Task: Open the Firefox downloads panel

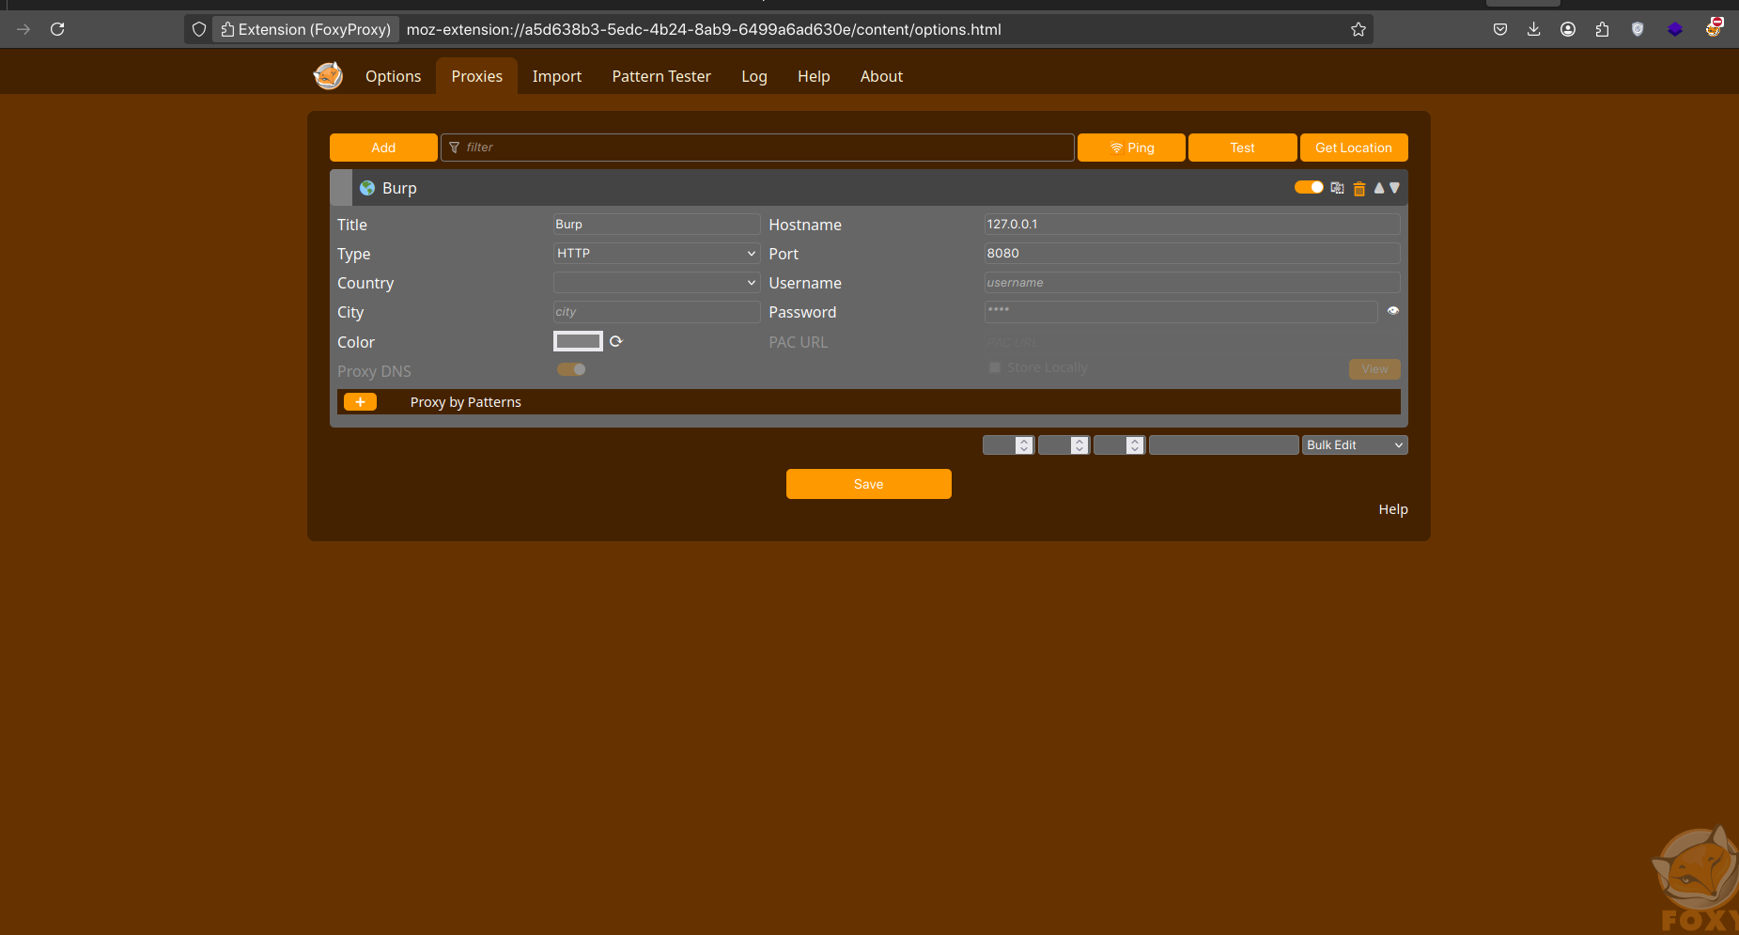Action: [x=1533, y=29]
